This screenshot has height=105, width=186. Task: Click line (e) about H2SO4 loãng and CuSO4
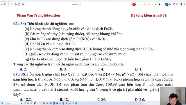[89, 49]
